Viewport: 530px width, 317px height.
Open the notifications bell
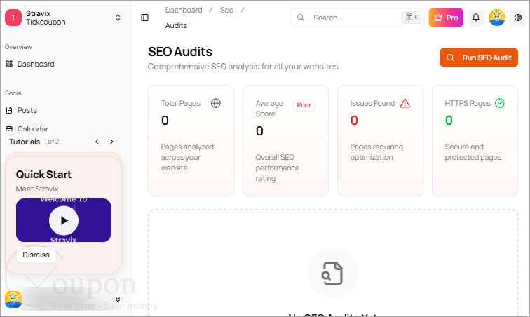pyautogui.click(x=476, y=18)
